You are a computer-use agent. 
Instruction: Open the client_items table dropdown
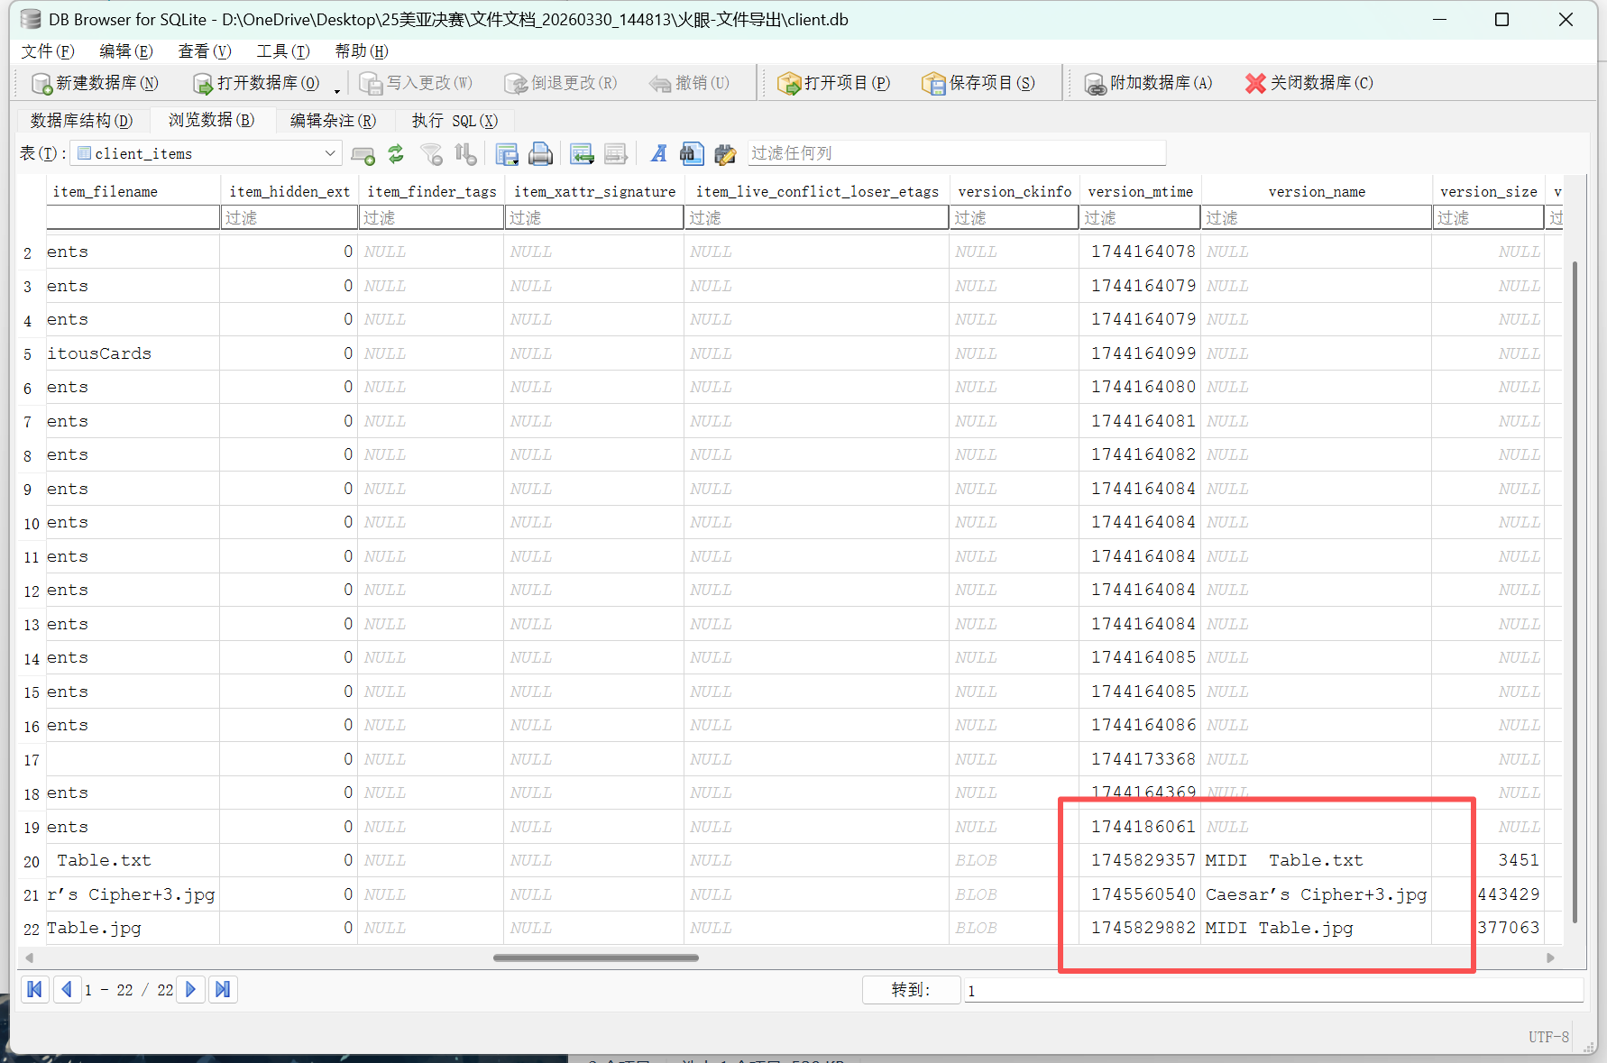click(206, 153)
